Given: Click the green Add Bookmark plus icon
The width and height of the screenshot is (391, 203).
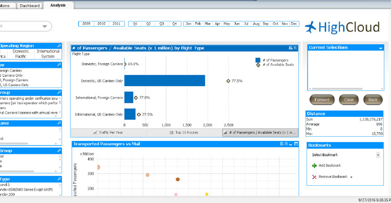Looking at the screenshot, I should click(x=314, y=165).
